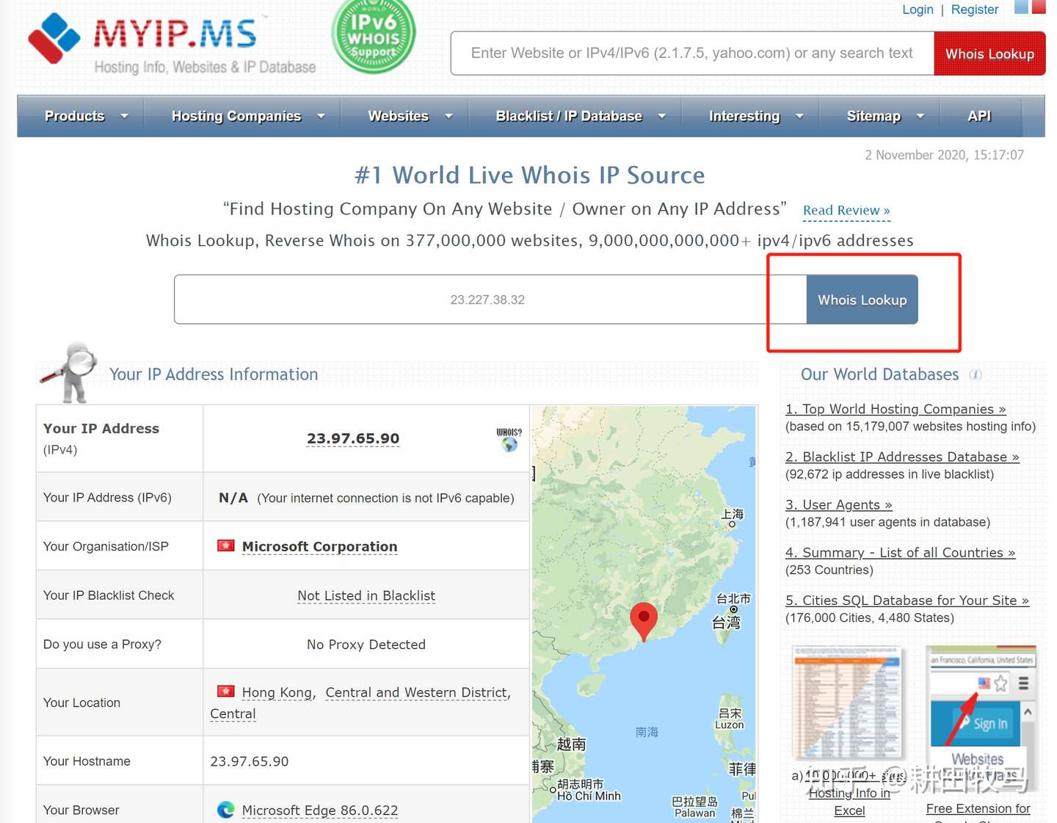The height and width of the screenshot is (823, 1057).
Task: Expand the Products menu arrow
Action: pos(124,116)
